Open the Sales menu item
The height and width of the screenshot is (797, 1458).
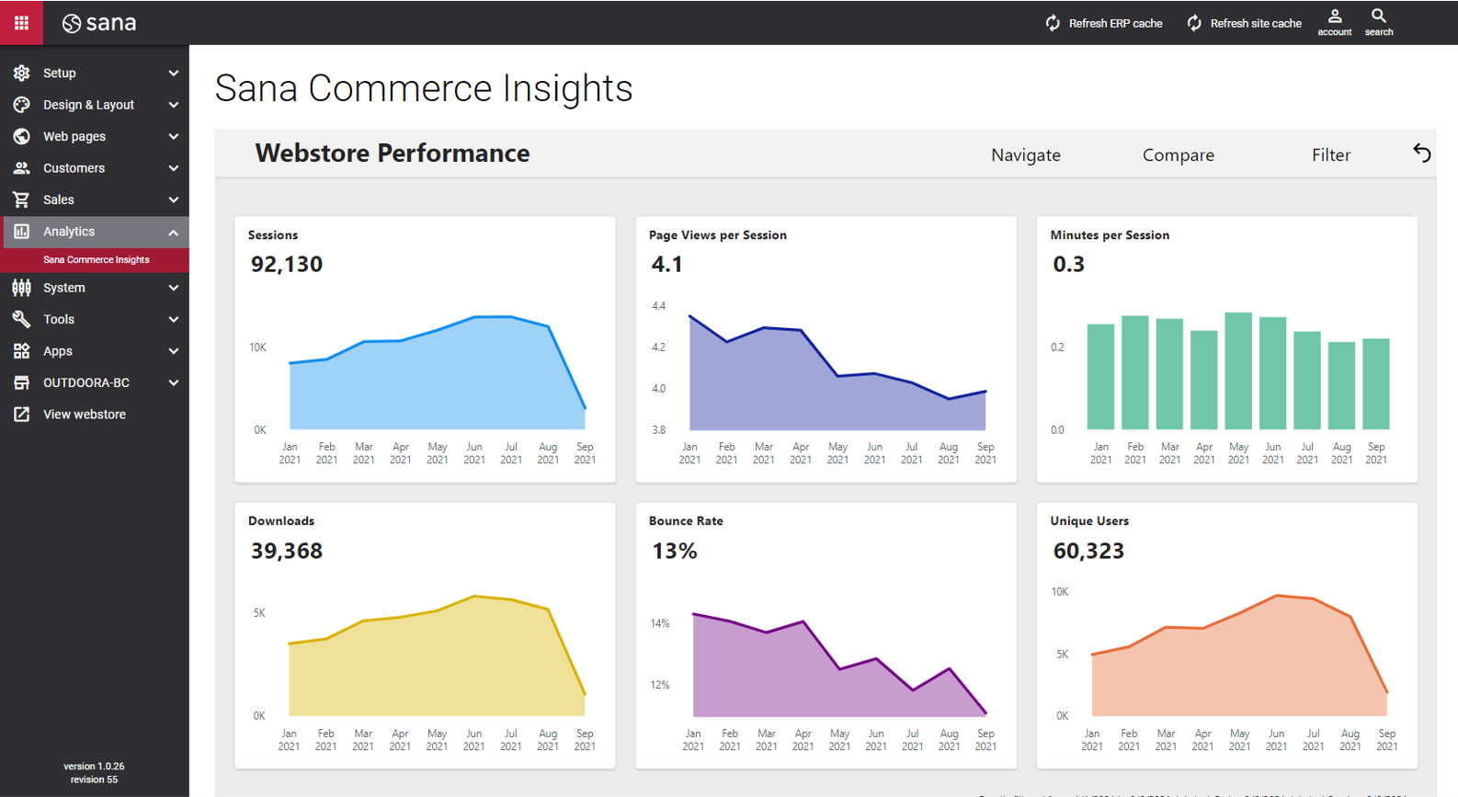95,199
